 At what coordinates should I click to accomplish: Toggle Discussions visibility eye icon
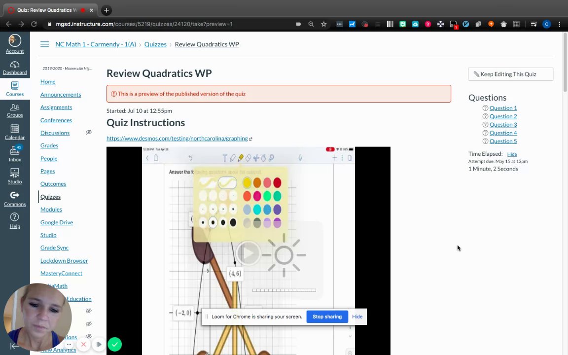[x=88, y=132]
